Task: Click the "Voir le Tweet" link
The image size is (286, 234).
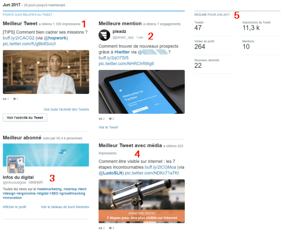Action: coord(108,127)
